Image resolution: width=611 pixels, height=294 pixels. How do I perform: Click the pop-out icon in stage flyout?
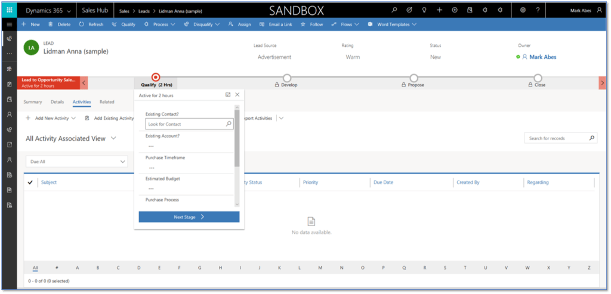pyautogui.click(x=228, y=95)
